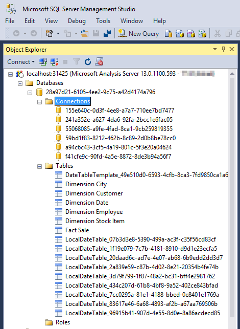
Task: Select connection f41cfe9c-90fd-4a5e-8872-8de3b94a56f7
Action: point(118,157)
